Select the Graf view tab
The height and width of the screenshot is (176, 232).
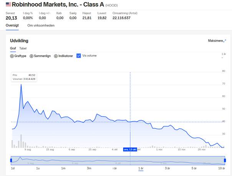click(13, 48)
